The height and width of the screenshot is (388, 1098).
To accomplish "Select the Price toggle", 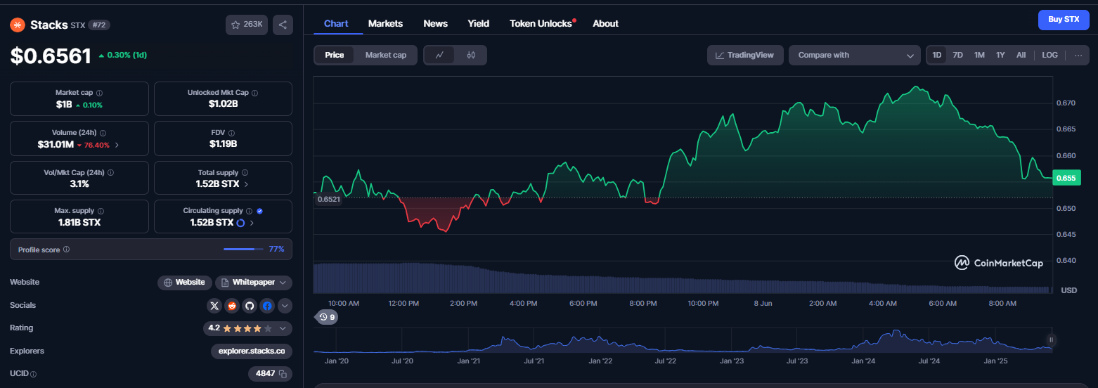I will (x=335, y=55).
